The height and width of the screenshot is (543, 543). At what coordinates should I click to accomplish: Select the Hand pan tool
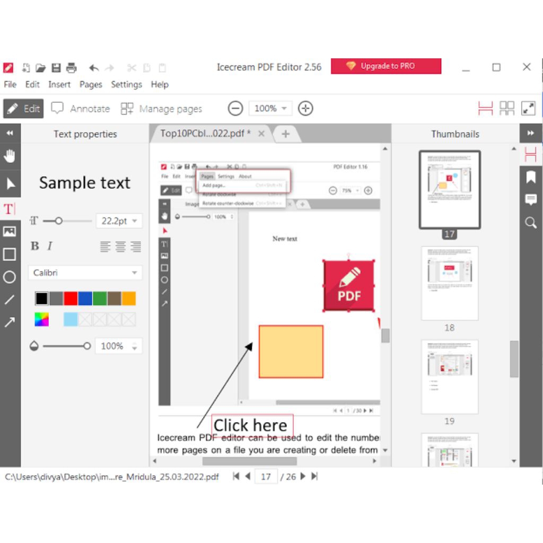tap(10, 156)
